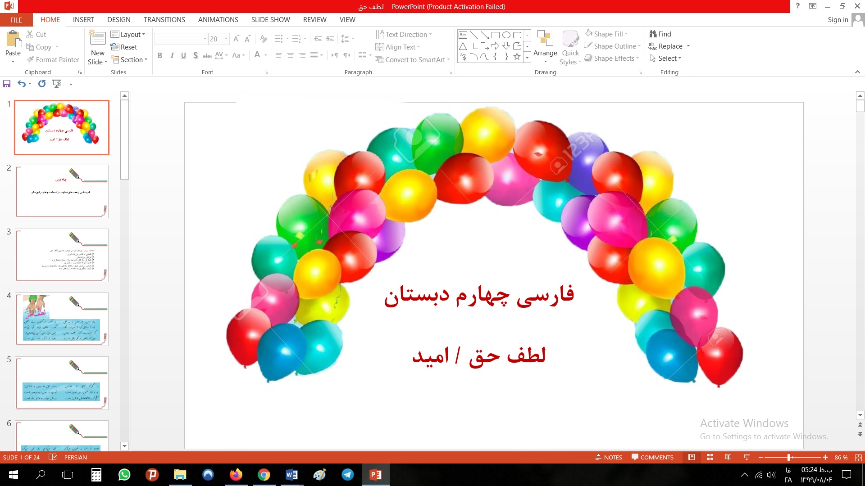
Task: Start slide show from status bar icon
Action: coord(747,457)
